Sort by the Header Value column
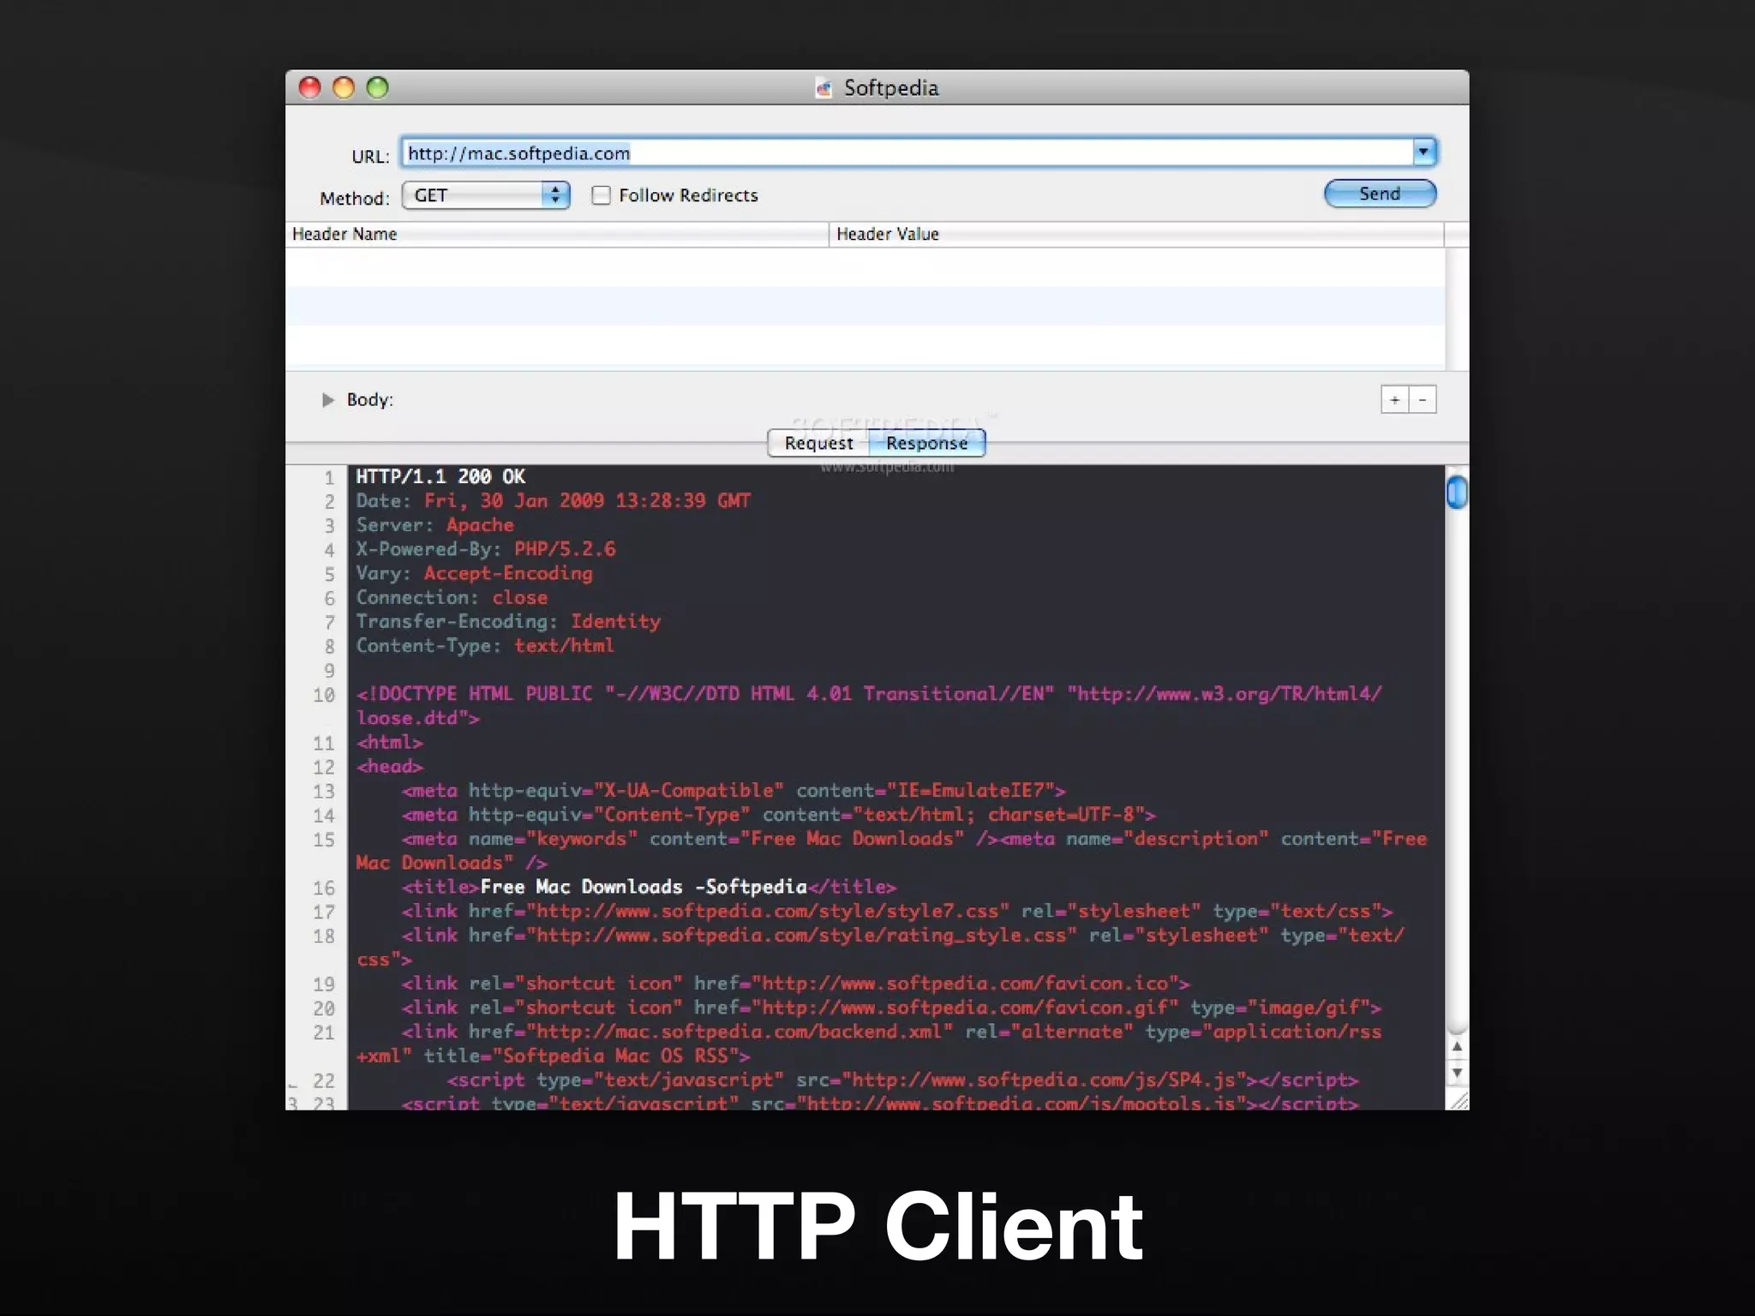The image size is (1755, 1316). 1136,234
